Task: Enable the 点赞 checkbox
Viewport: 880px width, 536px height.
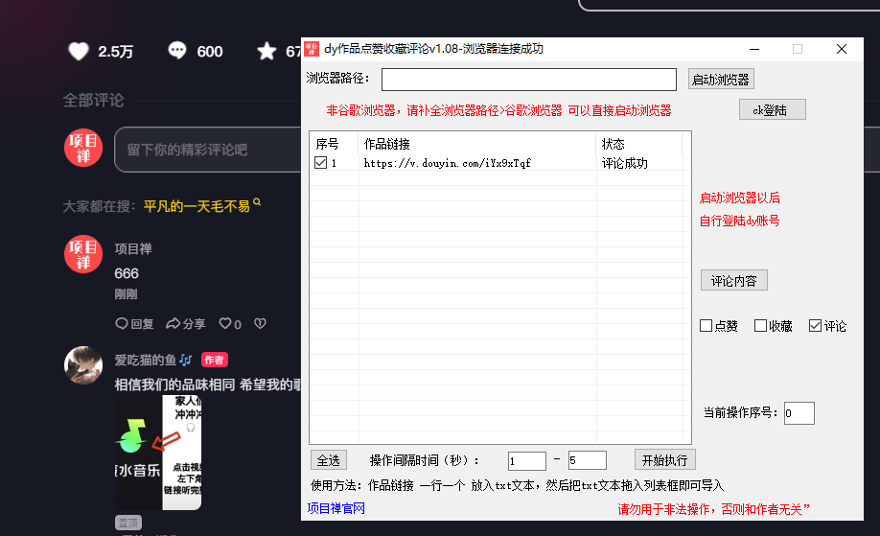Action: pos(706,326)
